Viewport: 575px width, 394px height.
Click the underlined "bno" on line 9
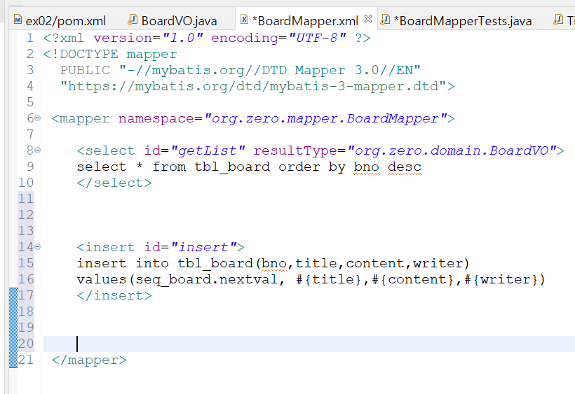[x=367, y=167]
